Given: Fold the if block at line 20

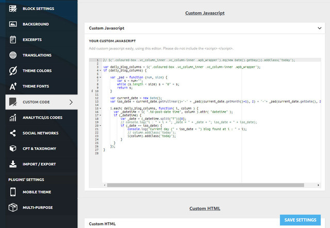Looking at the screenshot, I should (101, 126).
